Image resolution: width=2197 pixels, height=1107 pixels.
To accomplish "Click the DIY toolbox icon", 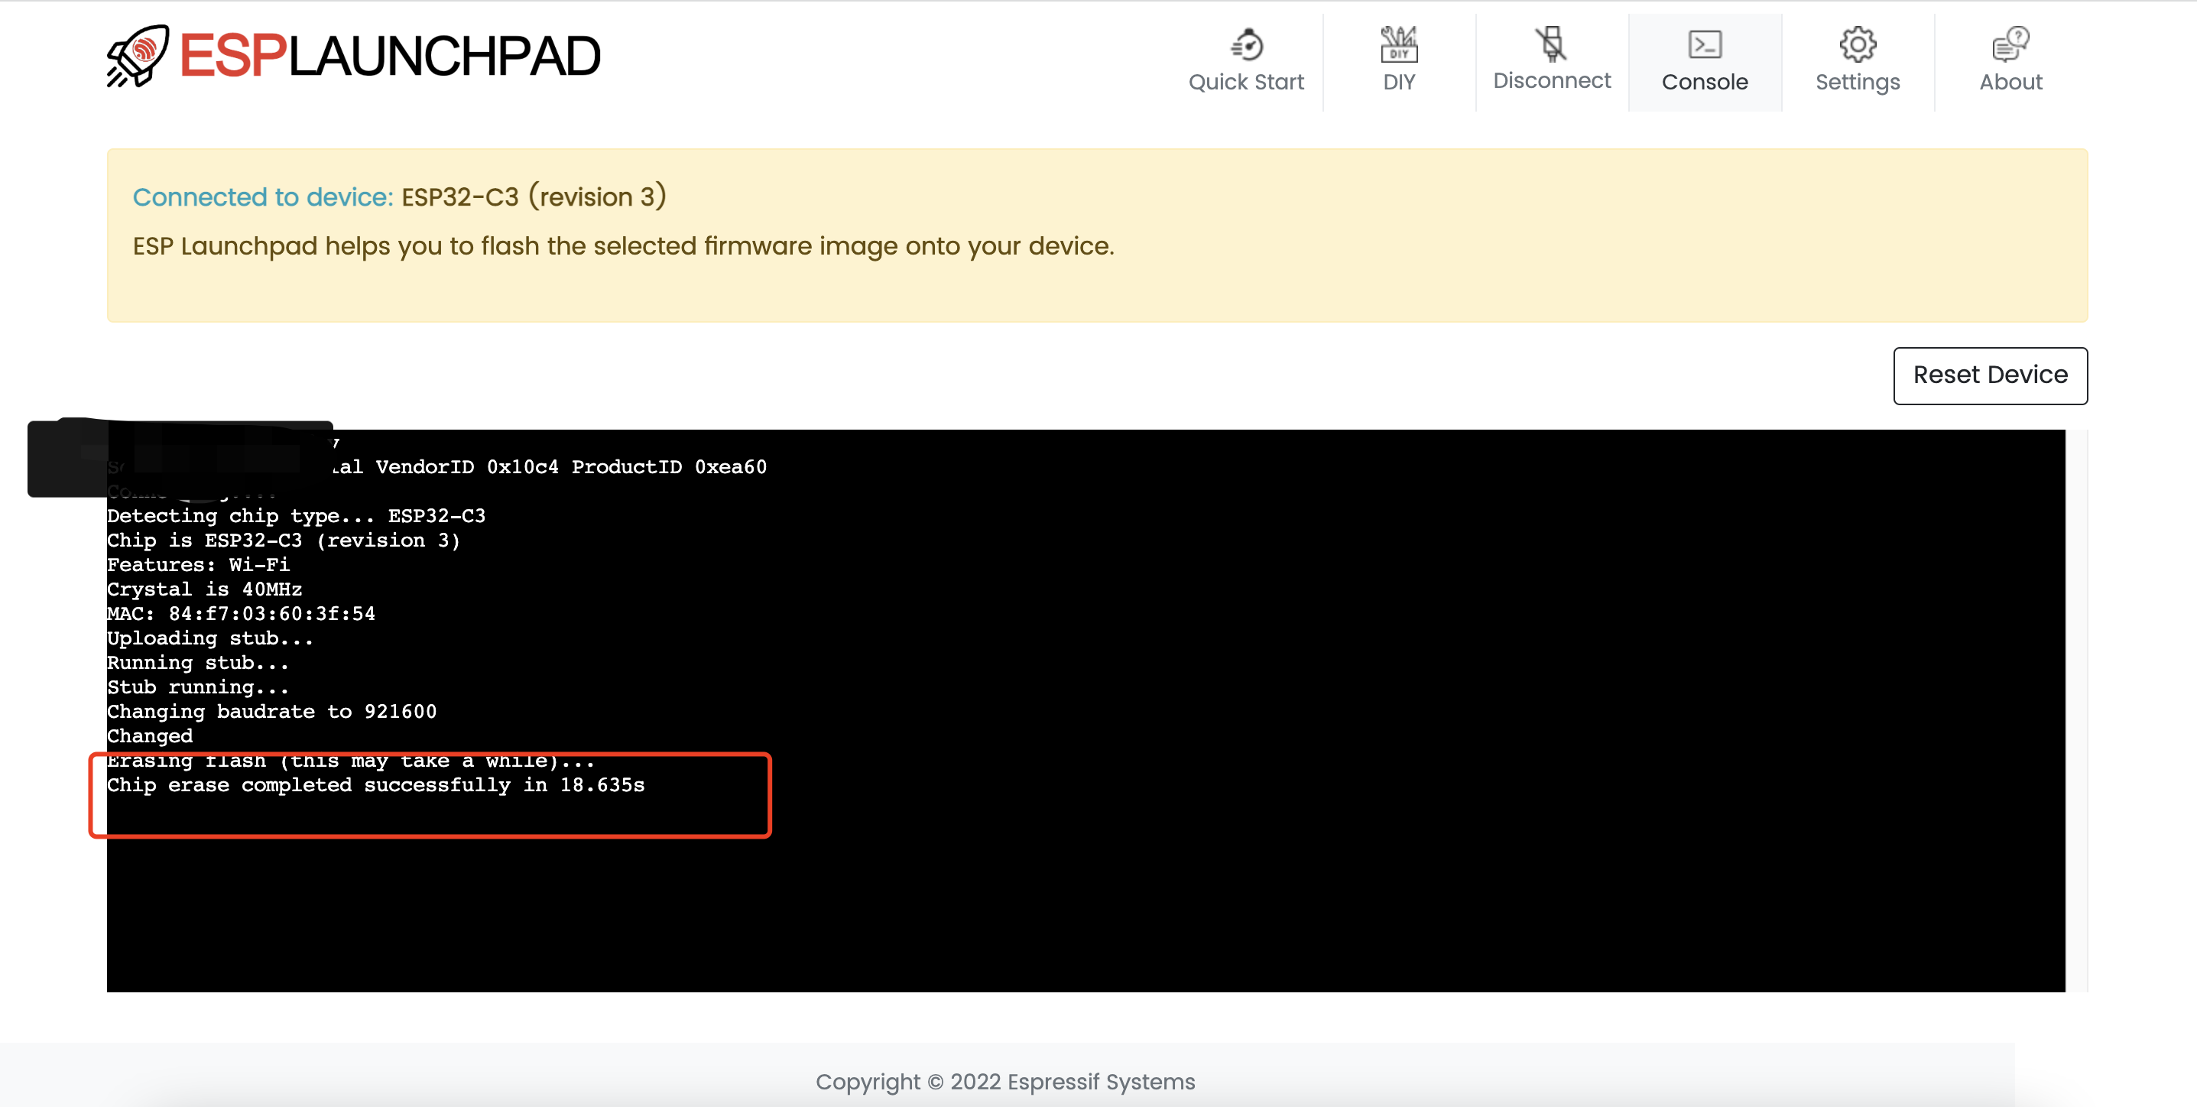I will pos(1399,44).
